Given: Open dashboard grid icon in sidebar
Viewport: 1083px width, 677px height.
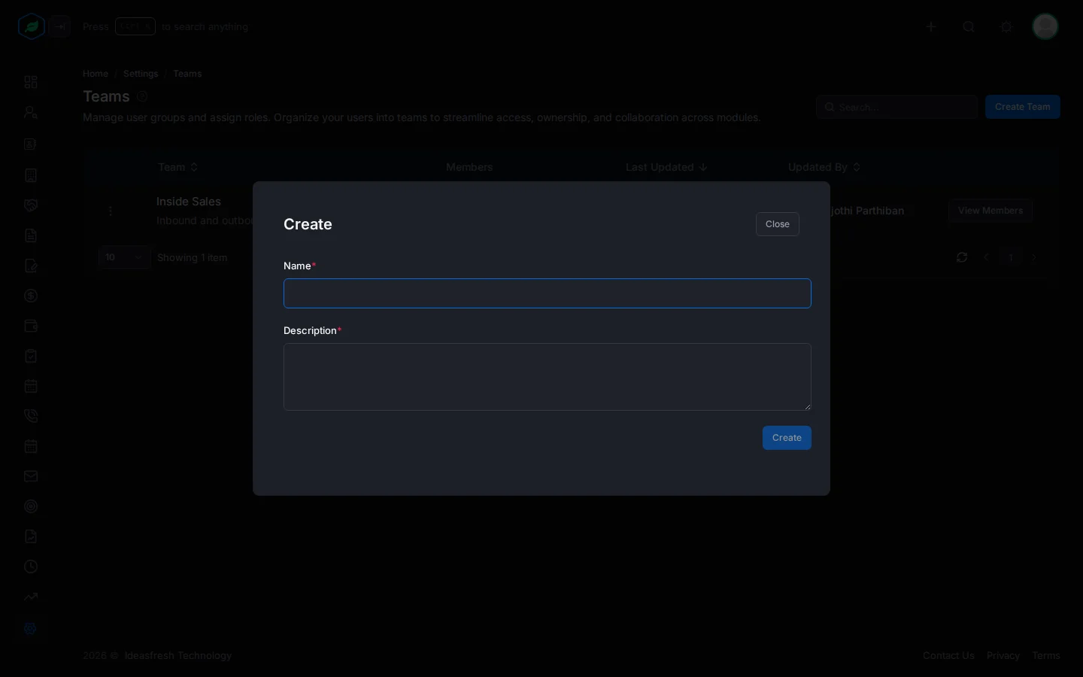Looking at the screenshot, I should click(x=31, y=82).
